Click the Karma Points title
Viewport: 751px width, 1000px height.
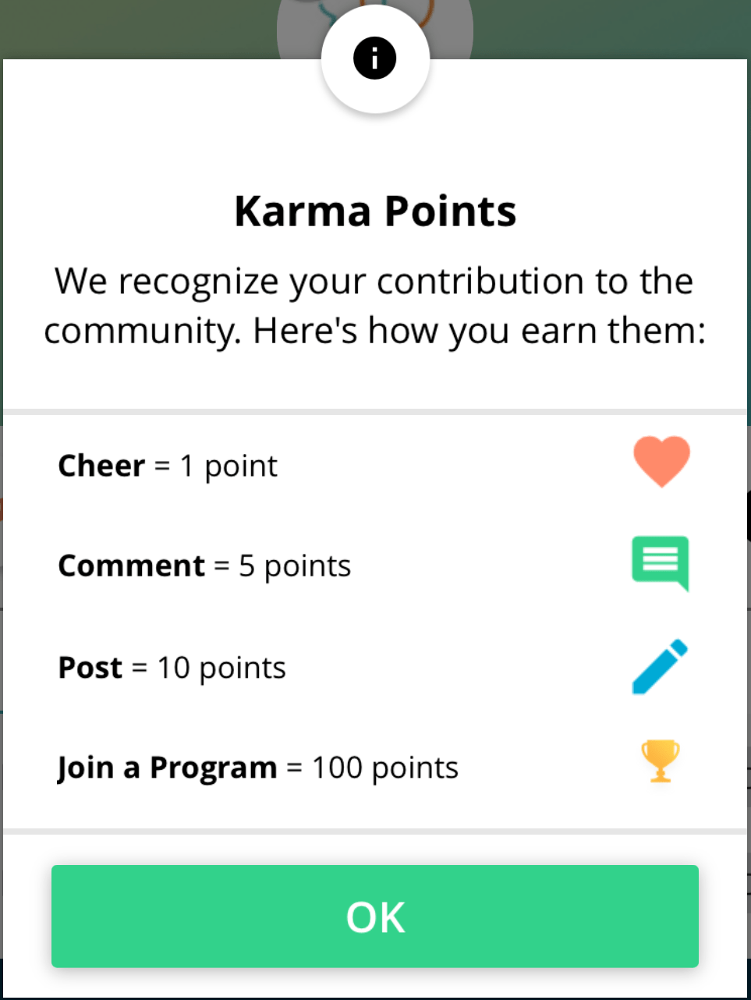[374, 210]
